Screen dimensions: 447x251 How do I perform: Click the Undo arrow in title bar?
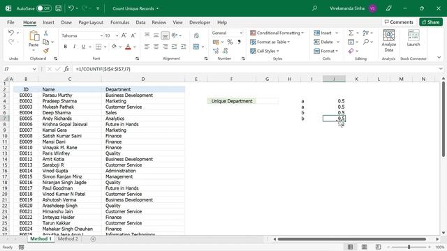point(71,8)
